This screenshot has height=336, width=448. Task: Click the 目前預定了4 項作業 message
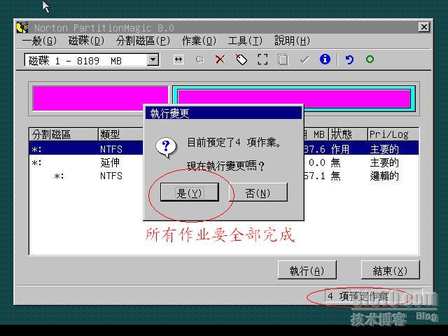tap(234, 142)
